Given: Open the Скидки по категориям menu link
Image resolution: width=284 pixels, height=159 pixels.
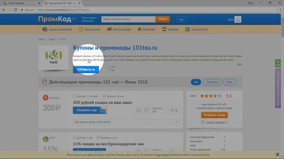Looking at the screenshot, I should [60, 29].
